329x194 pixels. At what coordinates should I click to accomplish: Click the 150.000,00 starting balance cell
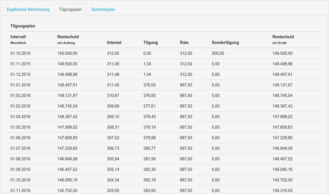pos(67,53)
